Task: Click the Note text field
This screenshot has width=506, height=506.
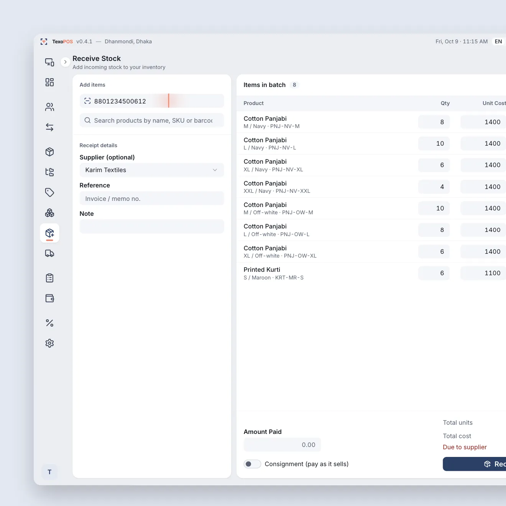Action: [x=152, y=227]
